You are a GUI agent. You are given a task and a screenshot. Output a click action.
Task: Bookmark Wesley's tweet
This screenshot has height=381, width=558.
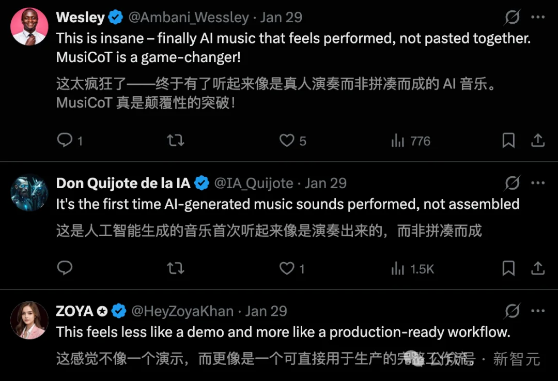508,140
